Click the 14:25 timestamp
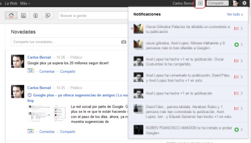The image size is (251, 143). click(61, 88)
